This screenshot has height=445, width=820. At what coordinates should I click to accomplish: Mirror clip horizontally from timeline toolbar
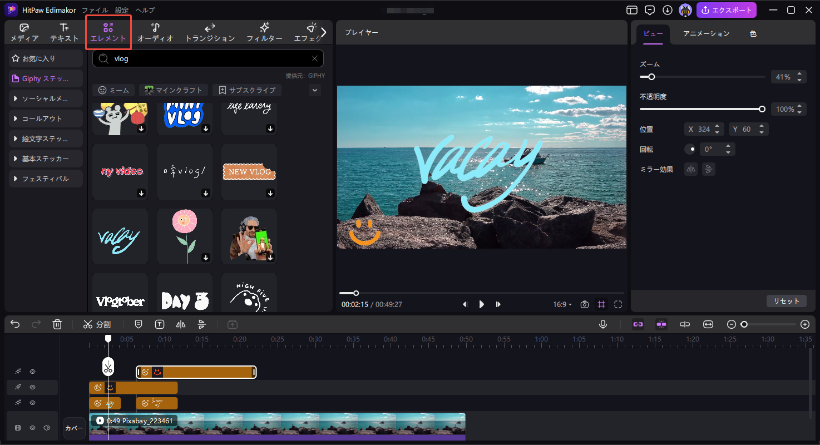coord(181,324)
